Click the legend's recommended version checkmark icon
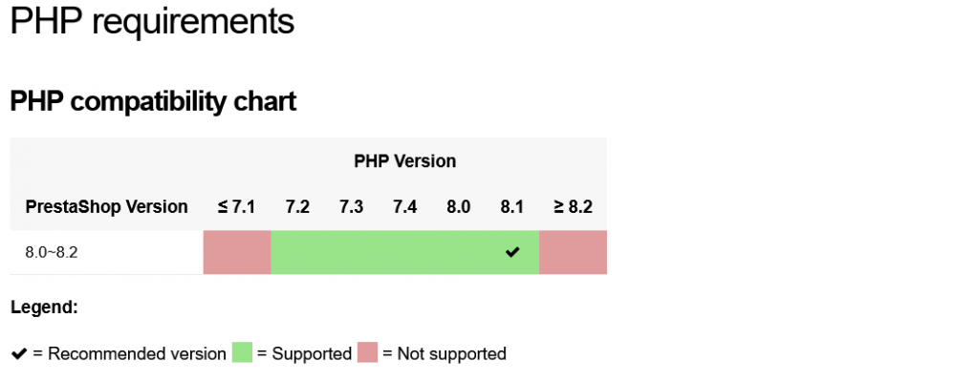The width and height of the screenshot is (956, 382). point(18,353)
